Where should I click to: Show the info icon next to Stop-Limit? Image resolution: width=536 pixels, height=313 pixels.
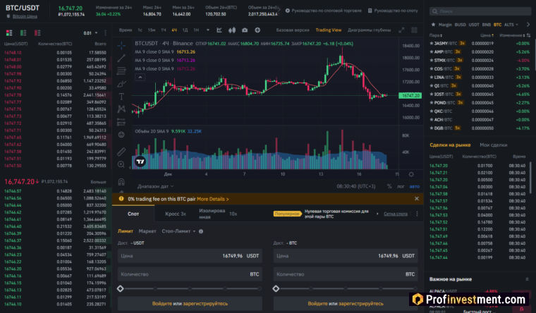[201, 231]
